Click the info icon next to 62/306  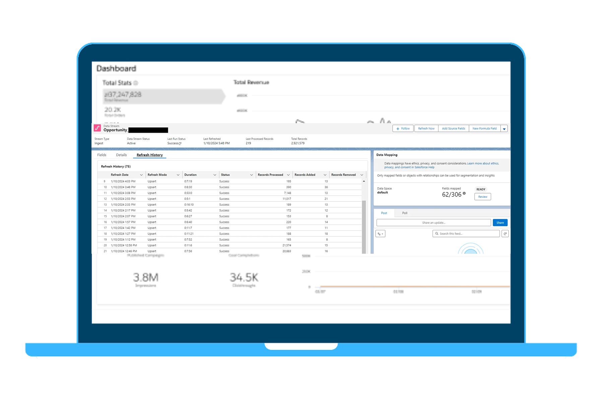(x=464, y=193)
